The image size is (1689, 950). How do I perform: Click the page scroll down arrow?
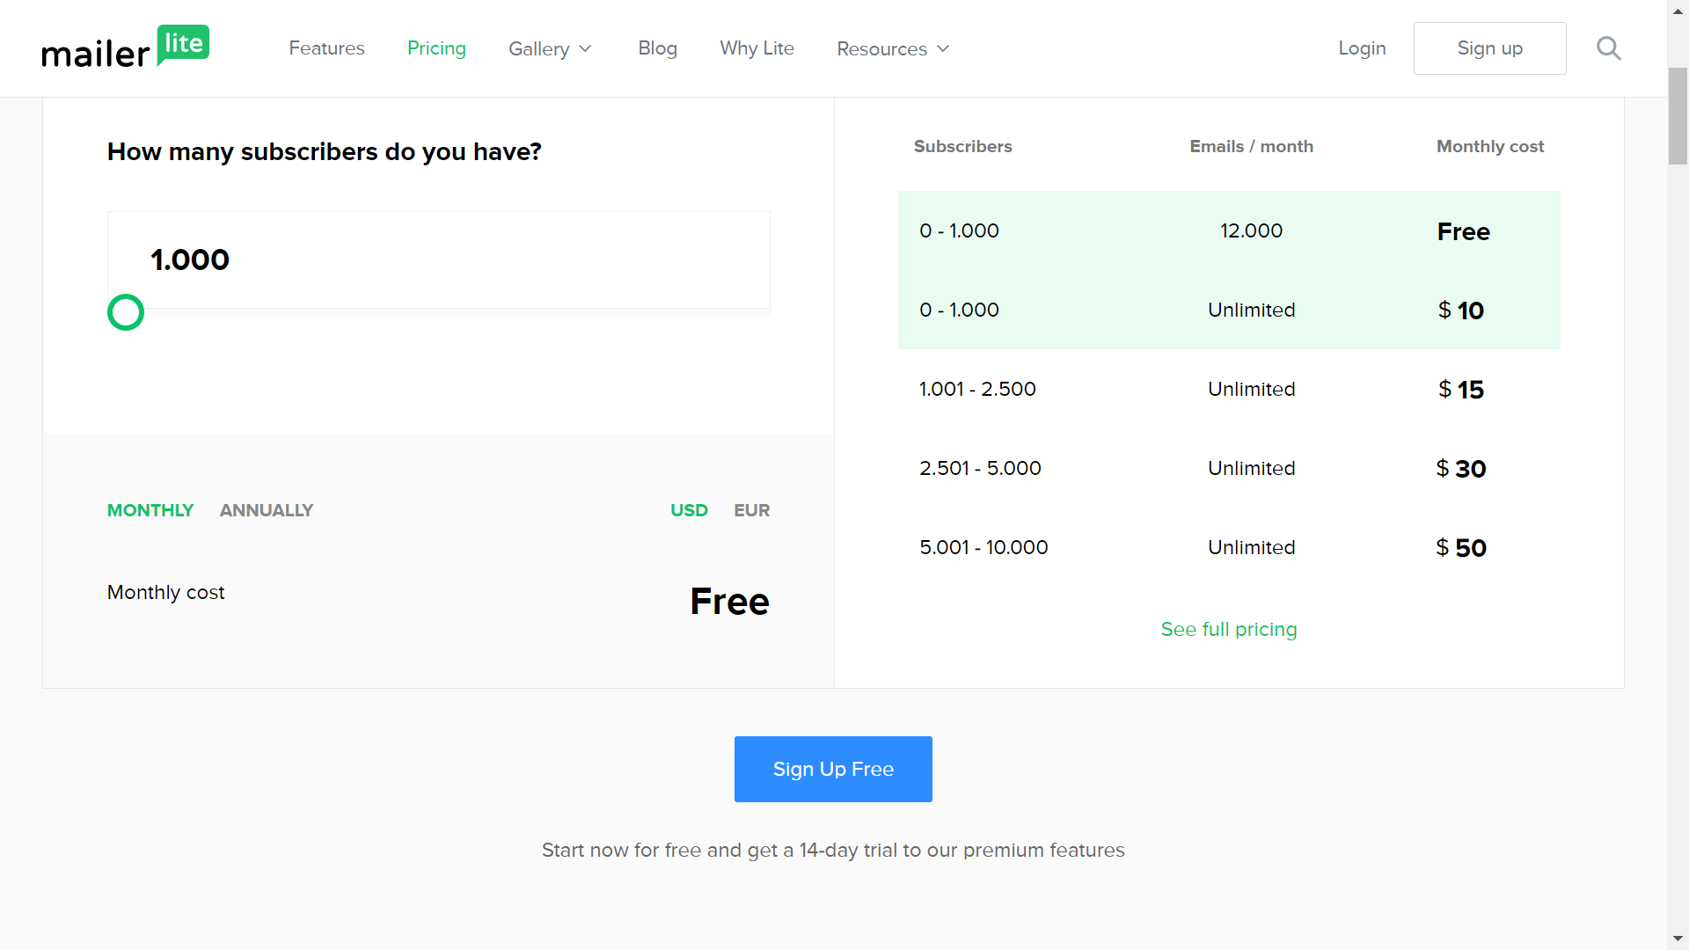point(1678,939)
